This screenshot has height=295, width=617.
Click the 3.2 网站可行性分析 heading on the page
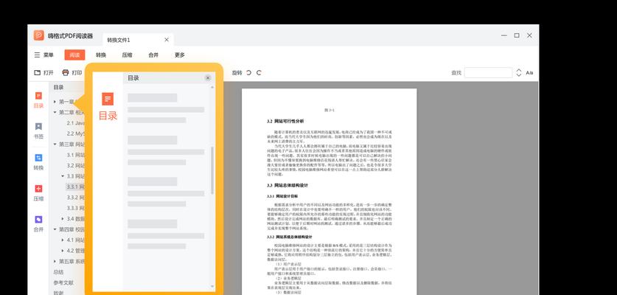pyautogui.click(x=285, y=121)
